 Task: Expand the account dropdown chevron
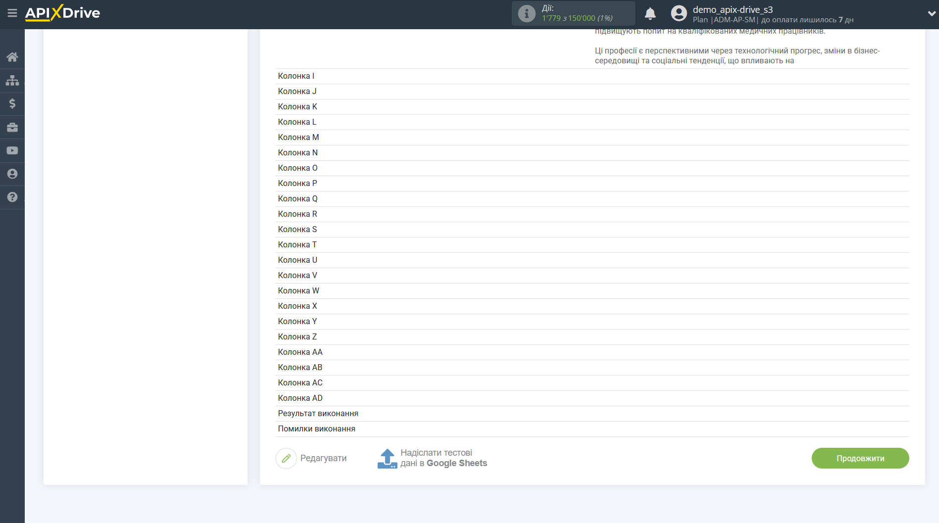point(931,14)
